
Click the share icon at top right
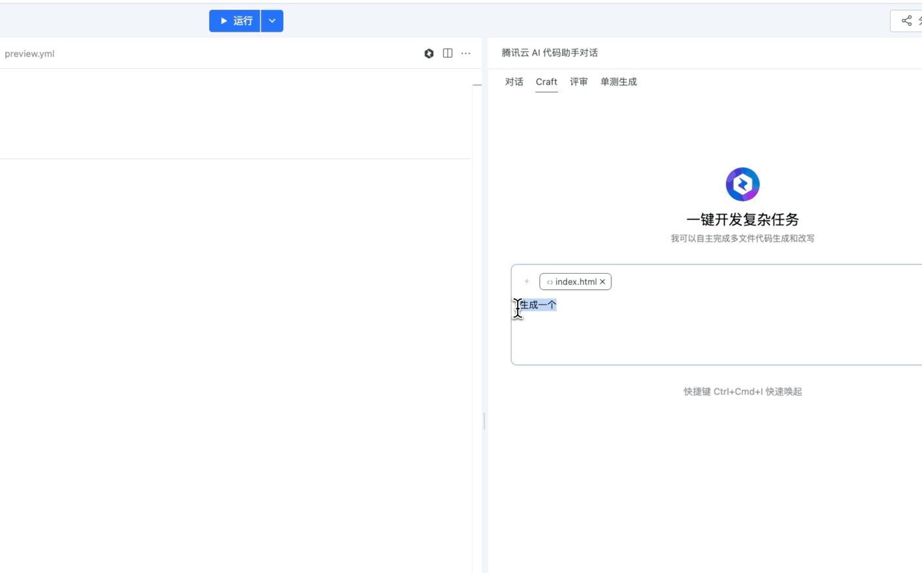pos(906,21)
